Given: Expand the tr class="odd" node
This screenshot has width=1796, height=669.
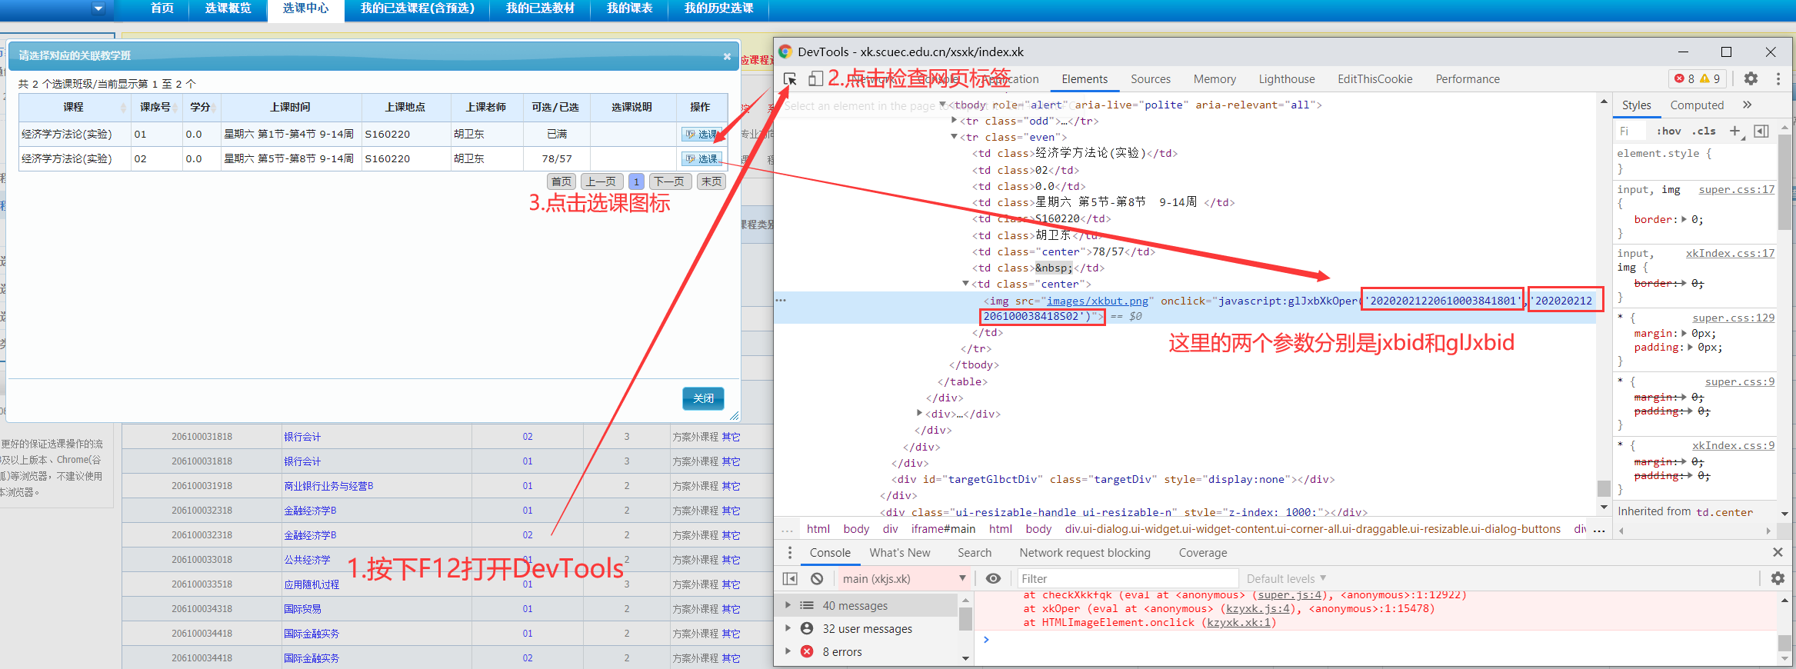Looking at the screenshot, I should point(955,120).
